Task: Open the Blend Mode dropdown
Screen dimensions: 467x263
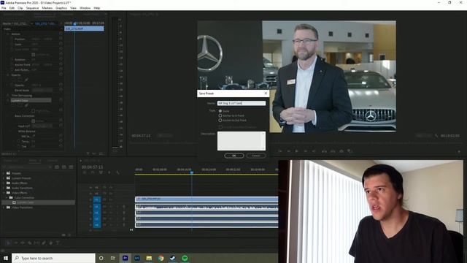Action: pos(42,90)
